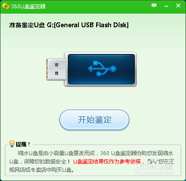The height and width of the screenshot is (181, 186).
Task: Click the G: drive letter in the heading
Action: click(x=50, y=25)
